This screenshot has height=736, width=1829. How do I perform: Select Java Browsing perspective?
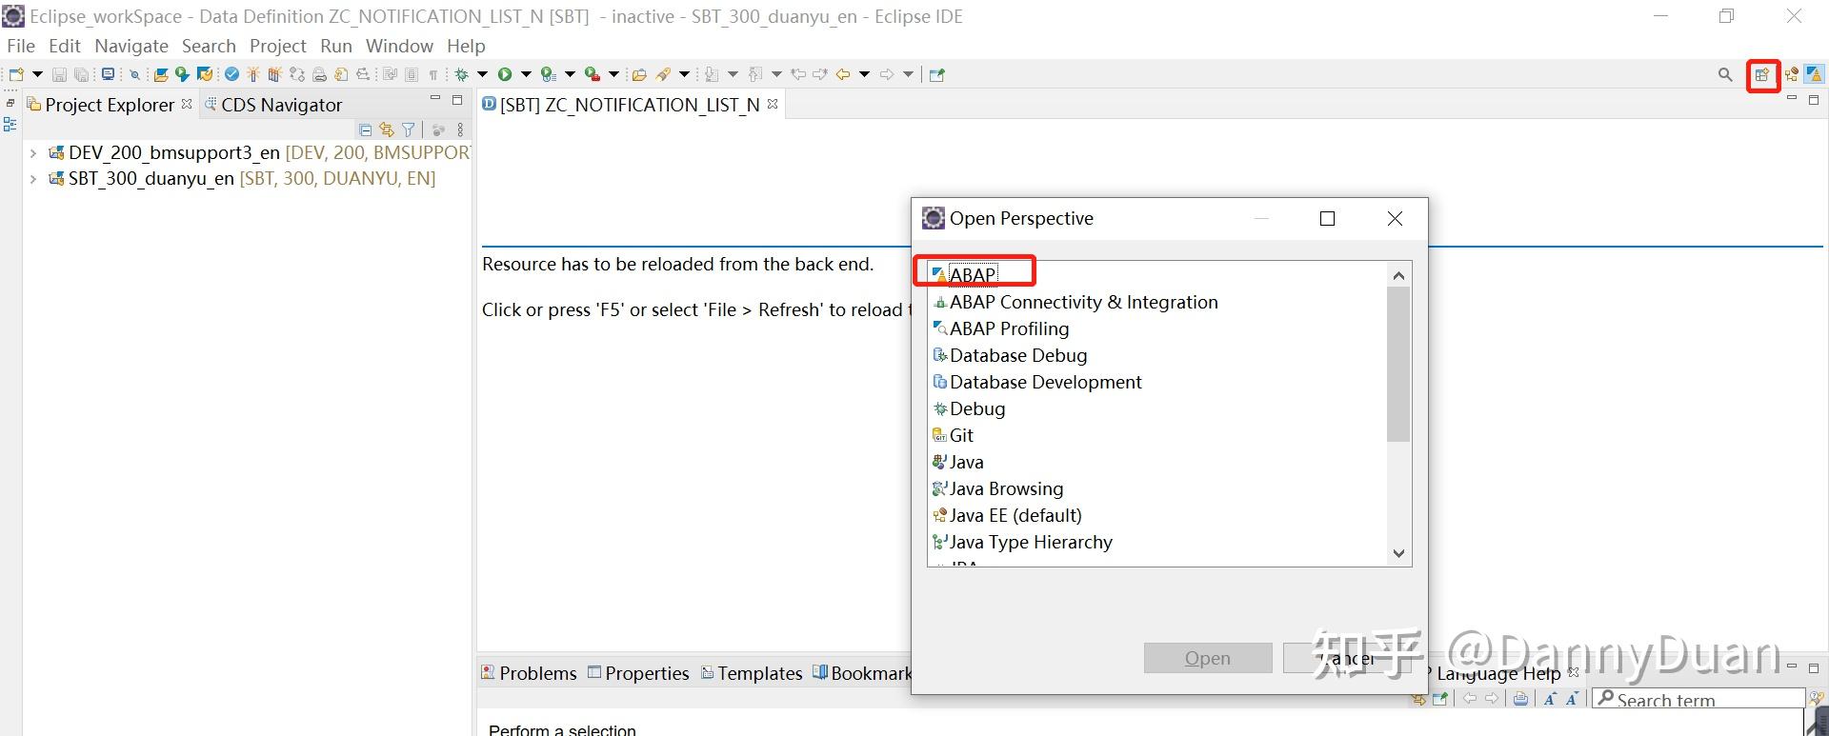click(x=997, y=488)
